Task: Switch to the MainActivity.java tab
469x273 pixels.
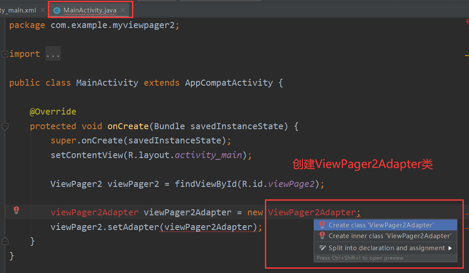Action: (x=90, y=10)
